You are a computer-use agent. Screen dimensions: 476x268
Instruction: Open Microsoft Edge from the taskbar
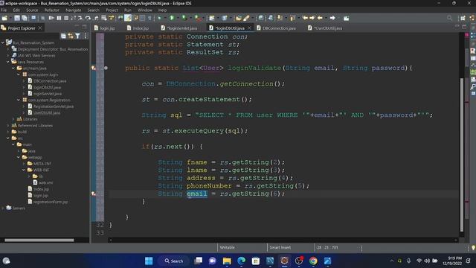click(241, 261)
